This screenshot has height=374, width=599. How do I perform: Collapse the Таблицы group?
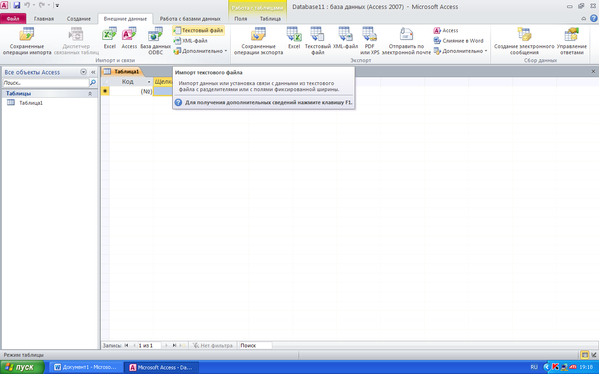pyautogui.click(x=90, y=93)
